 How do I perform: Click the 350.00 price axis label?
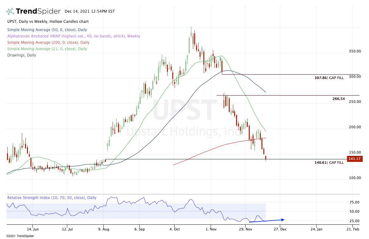355,51
